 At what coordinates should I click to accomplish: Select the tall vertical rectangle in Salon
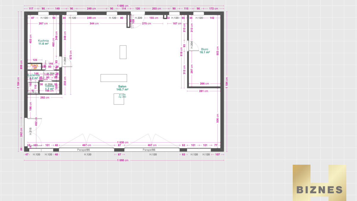point(123,52)
